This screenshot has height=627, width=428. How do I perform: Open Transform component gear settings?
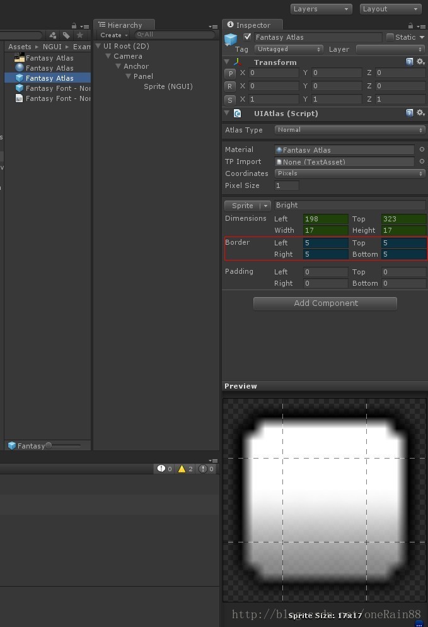coord(420,62)
